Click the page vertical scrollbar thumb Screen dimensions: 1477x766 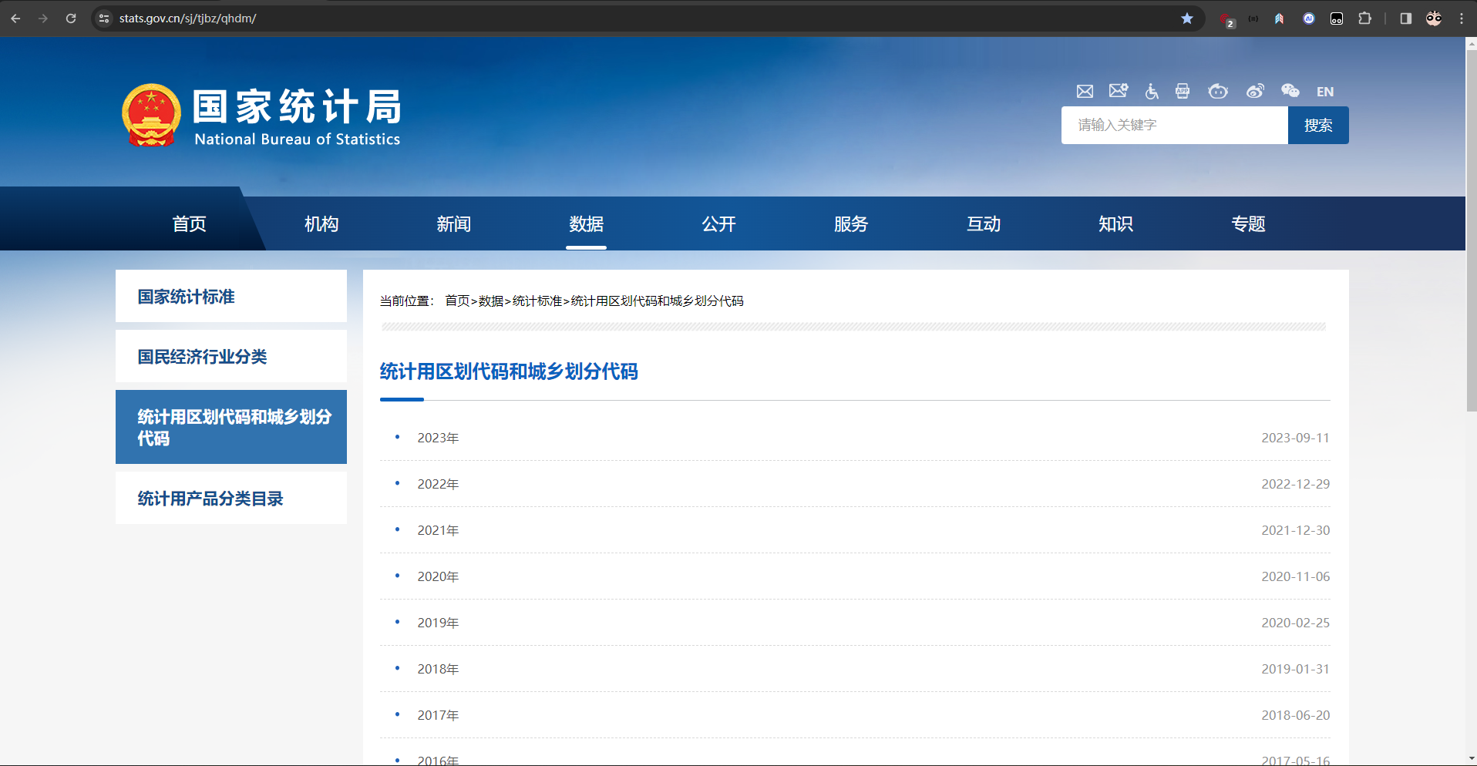coord(1471,231)
